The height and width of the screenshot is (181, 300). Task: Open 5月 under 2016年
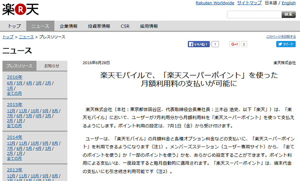point(19,83)
